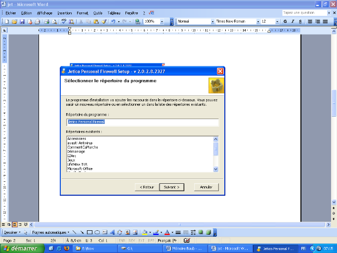Insert clip art from Drawing toolbar

coord(127,232)
